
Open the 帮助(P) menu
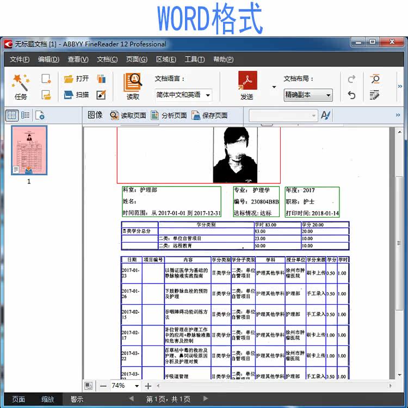tap(223, 59)
